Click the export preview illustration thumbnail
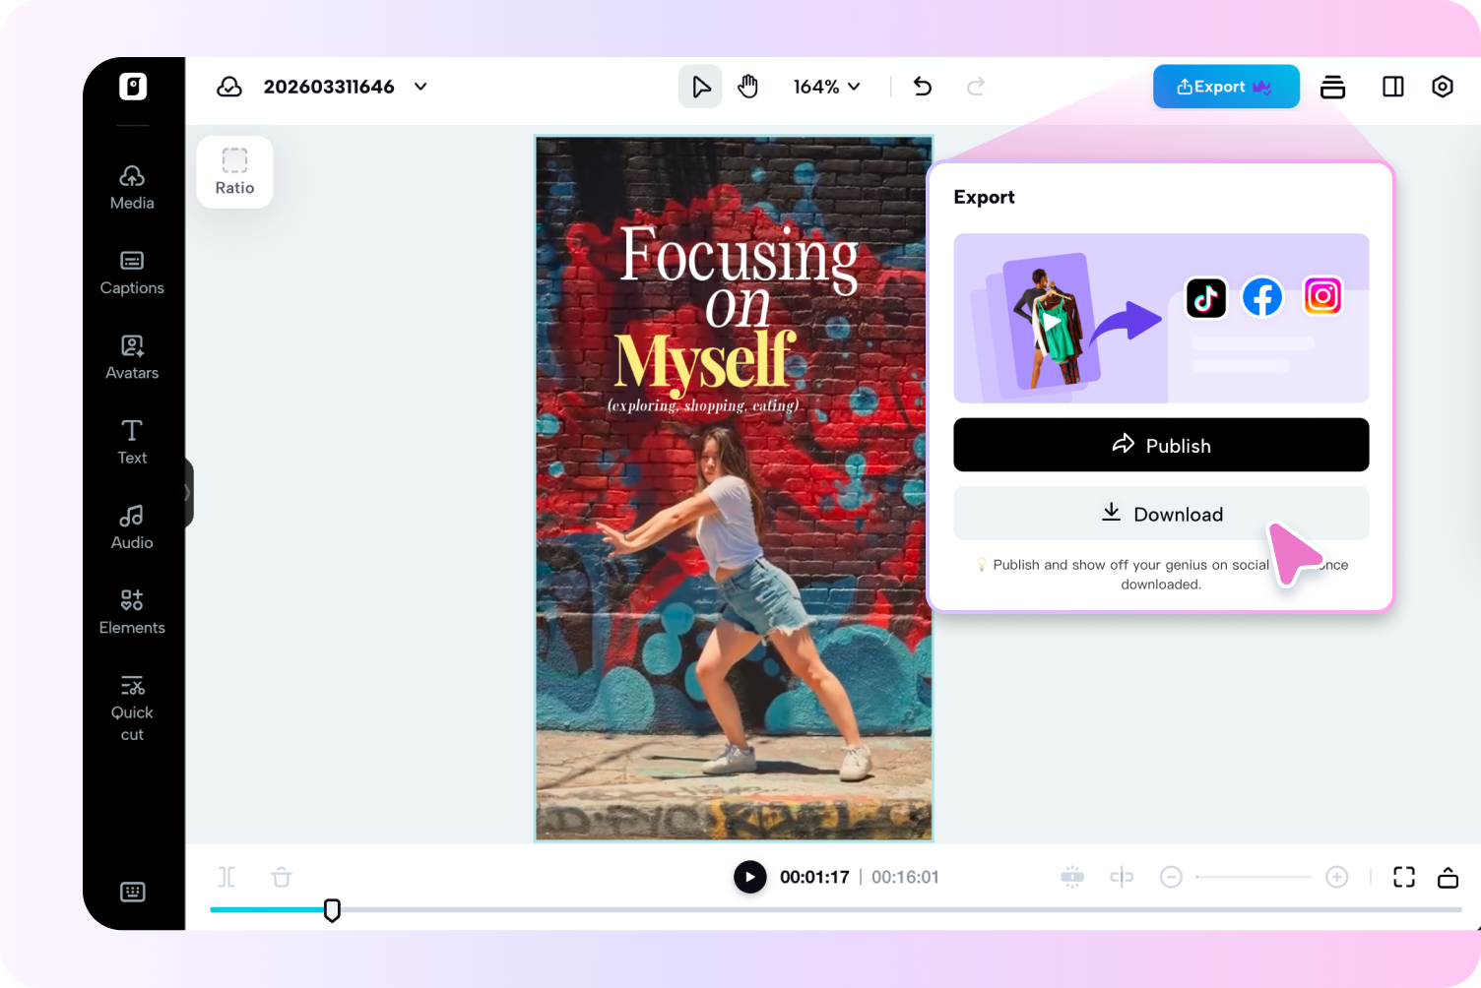This screenshot has width=1481, height=988. (x=1161, y=318)
